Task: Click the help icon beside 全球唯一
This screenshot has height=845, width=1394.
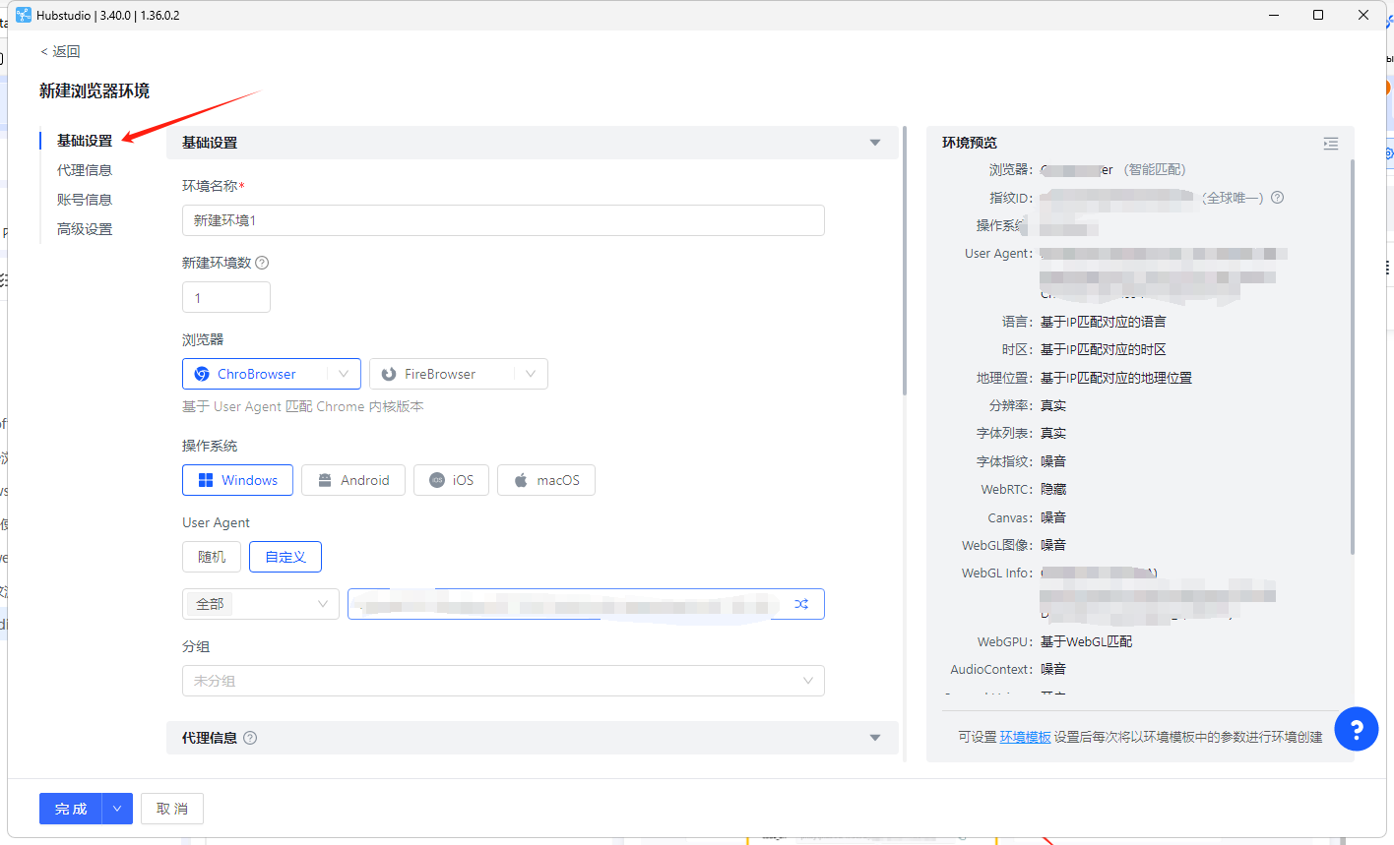Action: click(1277, 198)
